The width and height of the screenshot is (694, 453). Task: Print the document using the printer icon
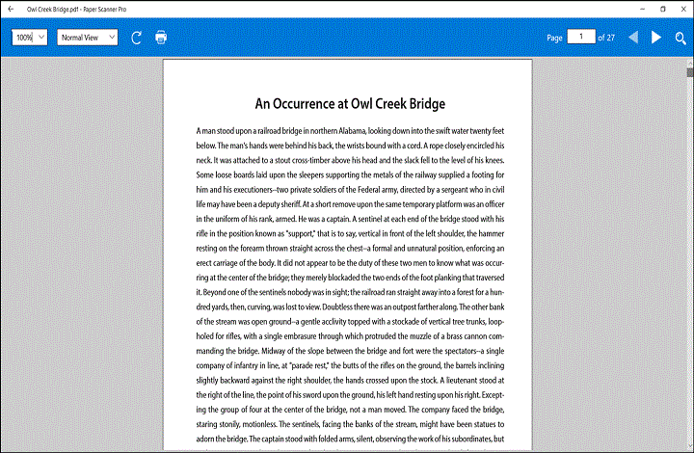click(161, 38)
